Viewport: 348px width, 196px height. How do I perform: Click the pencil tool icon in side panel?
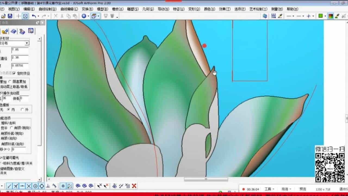[x=5, y=31]
